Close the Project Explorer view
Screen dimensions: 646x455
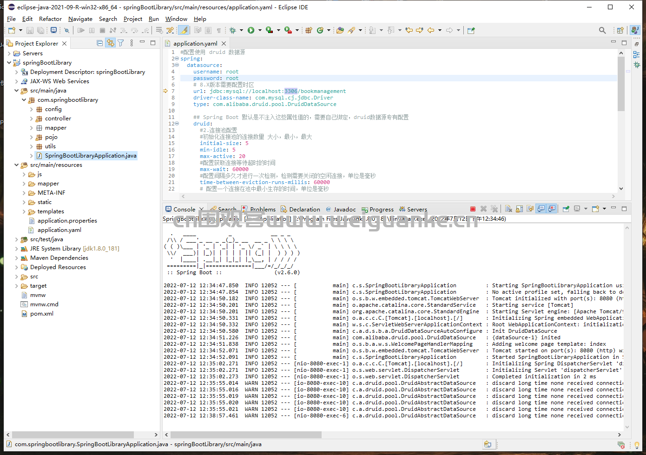pos(65,43)
